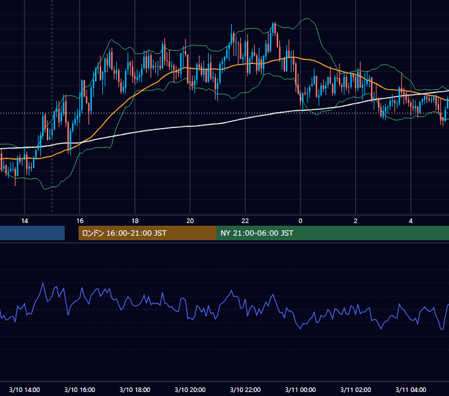Click the "3/11 02:00" date label
This screenshot has width=449, height=396.
356,389
